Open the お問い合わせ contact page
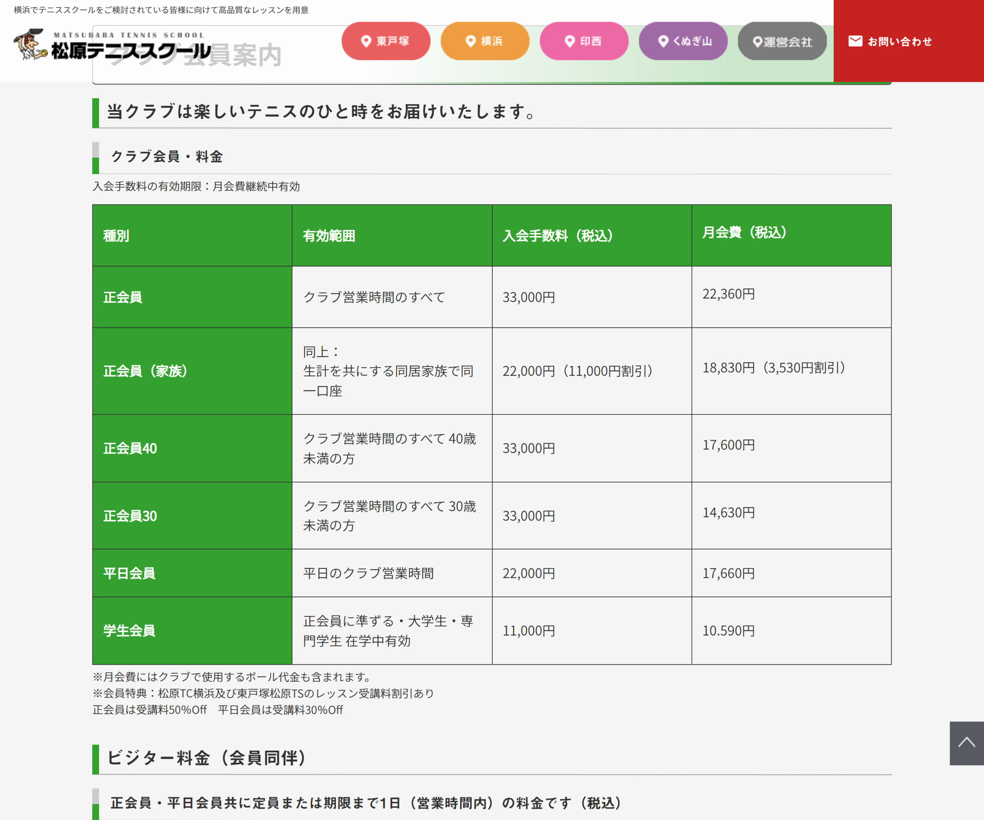Image resolution: width=984 pixels, height=820 pixels. click(909, 41)
